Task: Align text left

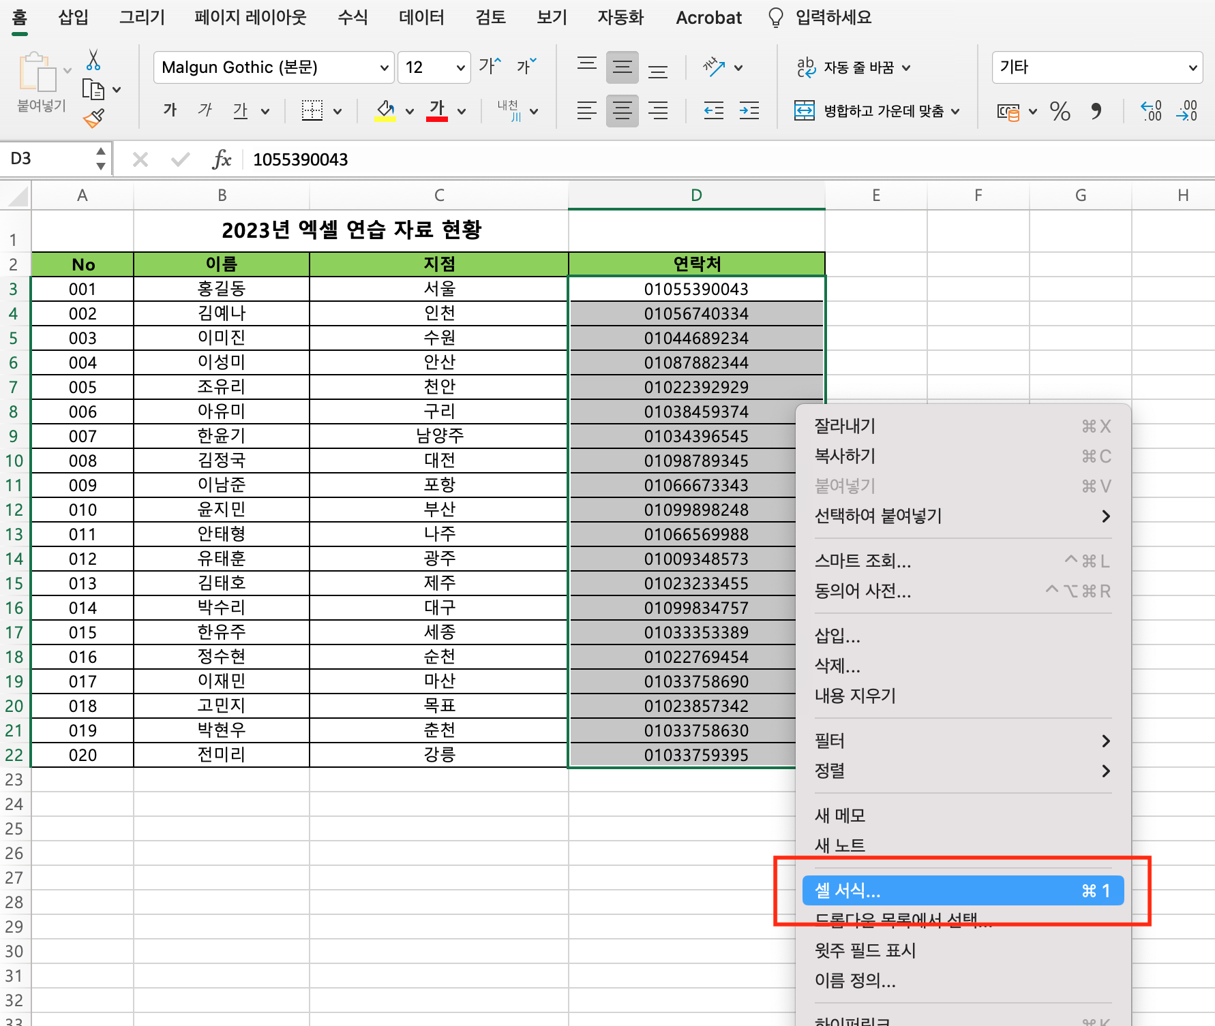Action: pyautogui.click(x=587, y=110)
